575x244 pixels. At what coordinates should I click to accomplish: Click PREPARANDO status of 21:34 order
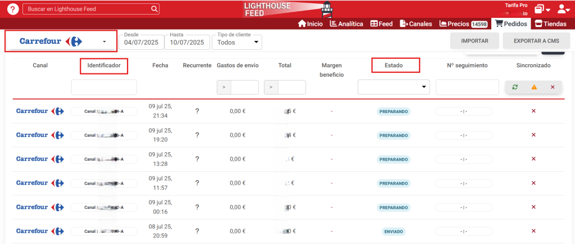(394, 111)
